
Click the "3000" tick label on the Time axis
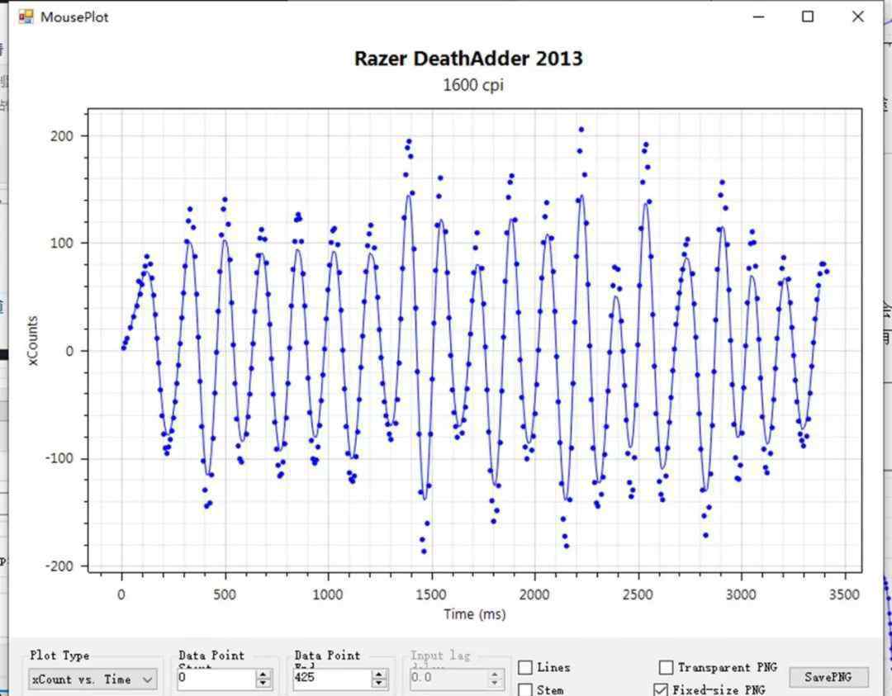click(x=741, y=594)
